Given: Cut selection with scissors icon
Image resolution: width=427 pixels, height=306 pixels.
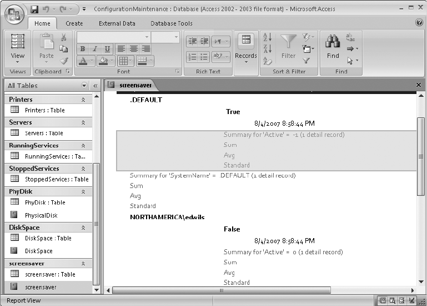Looking at the screenshot, I should (64, 37).
